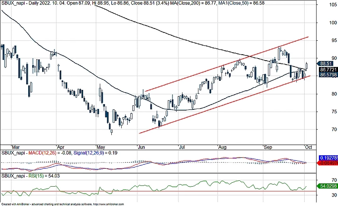Click the 100 price axis label
This screenshot has height=206, width=338.
click(333, 23)
